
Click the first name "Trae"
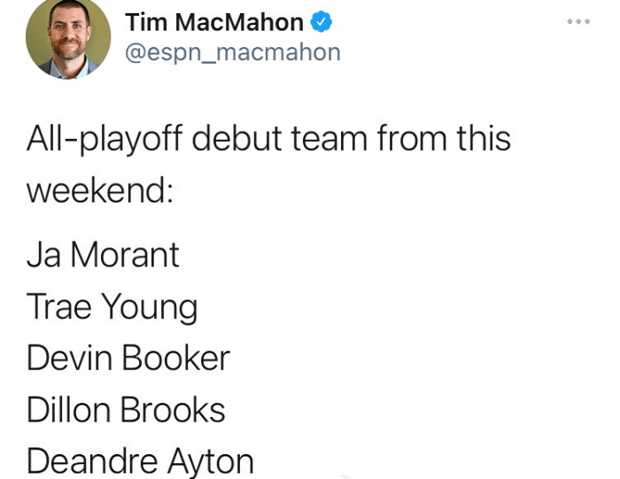pyautogui.click(x=59, y=306)
